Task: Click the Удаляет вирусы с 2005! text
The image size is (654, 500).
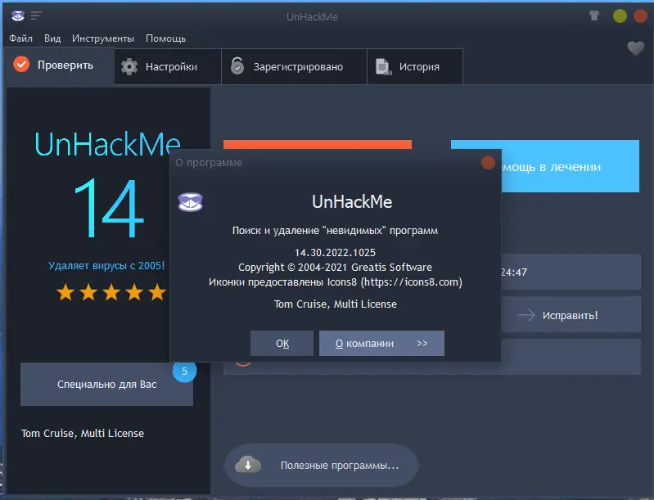Action: point(106,266)
